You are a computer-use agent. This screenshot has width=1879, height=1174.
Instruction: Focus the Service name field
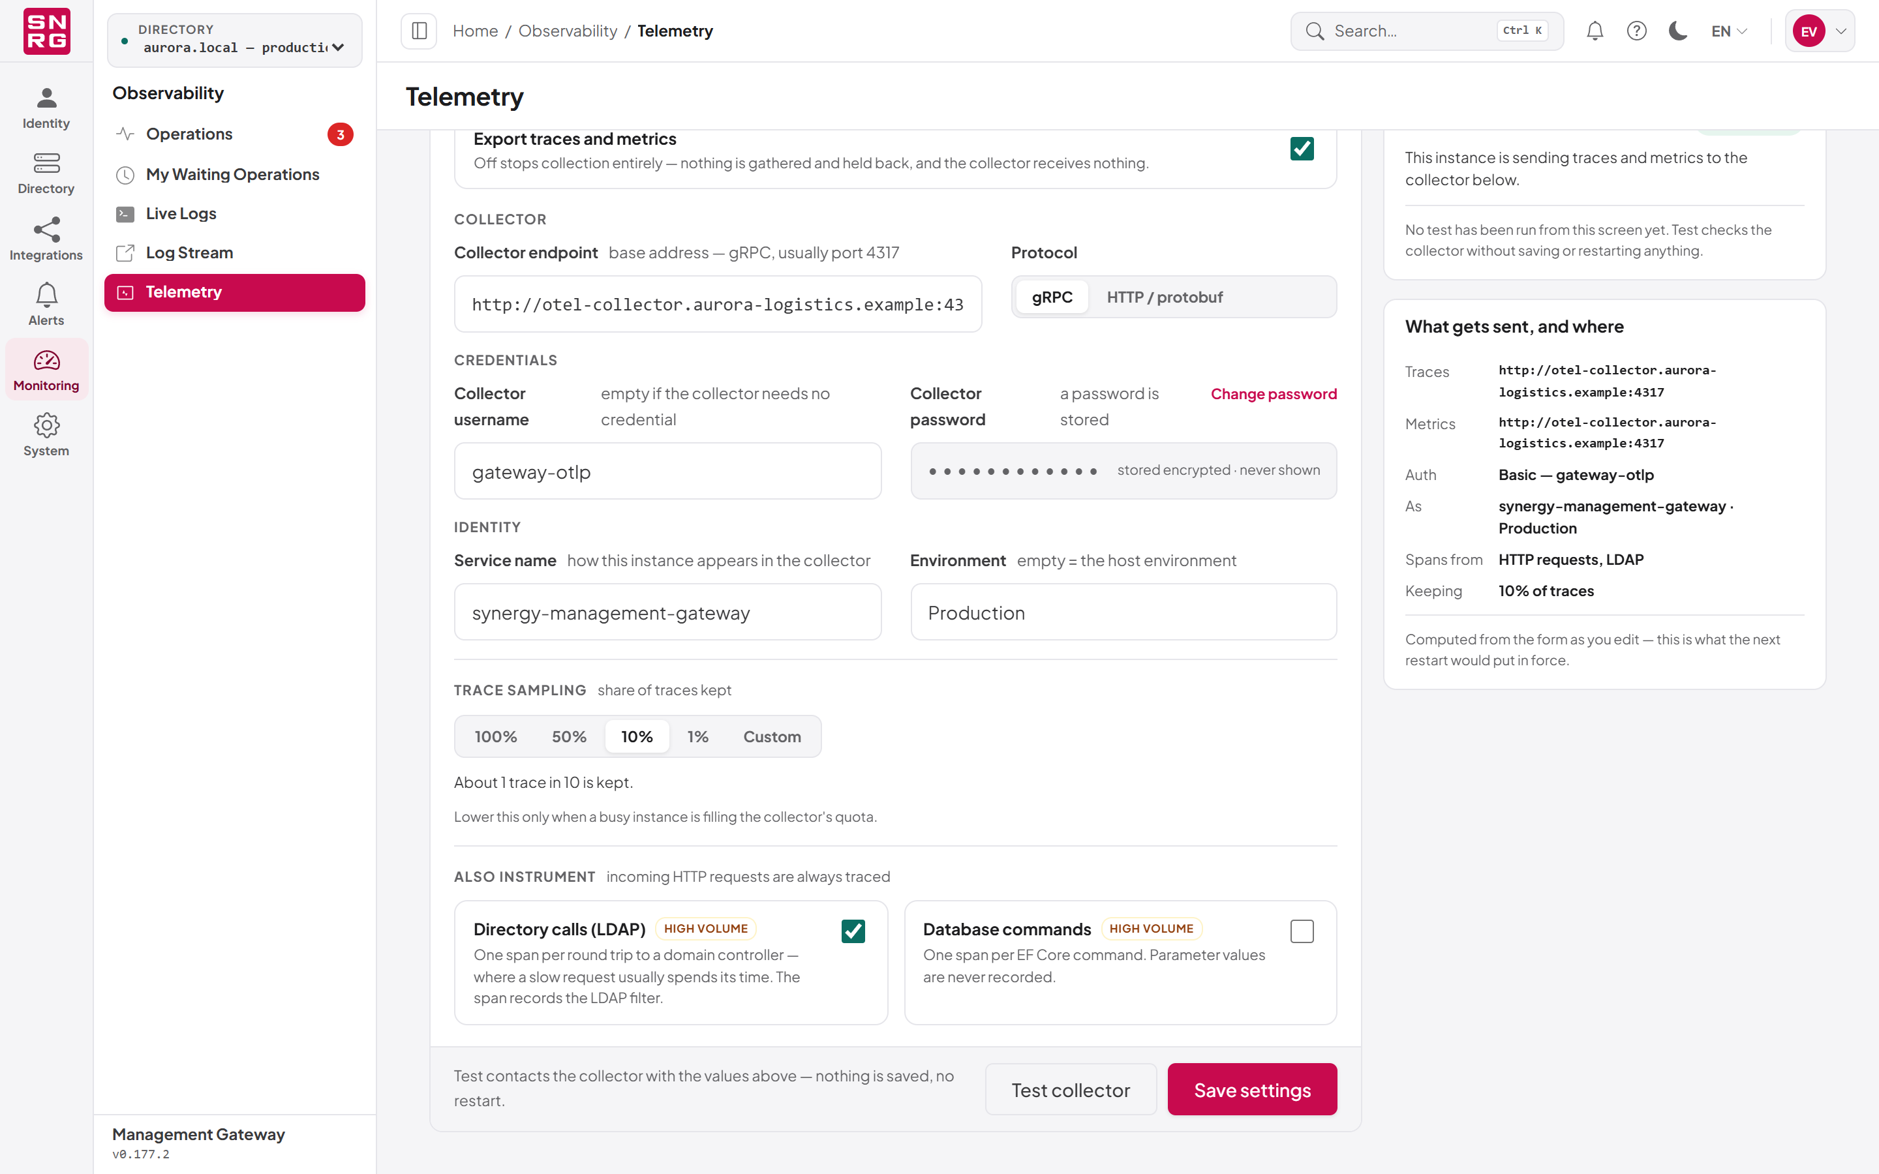click(x=667, y=612)
